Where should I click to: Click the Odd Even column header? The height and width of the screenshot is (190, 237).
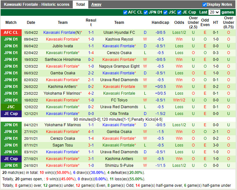point(205,23)
